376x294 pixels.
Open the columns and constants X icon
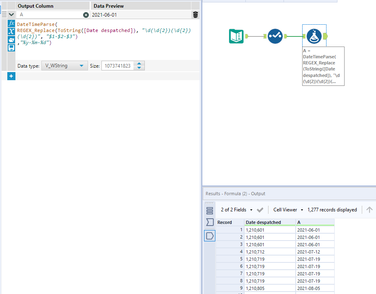coord(11,31)
